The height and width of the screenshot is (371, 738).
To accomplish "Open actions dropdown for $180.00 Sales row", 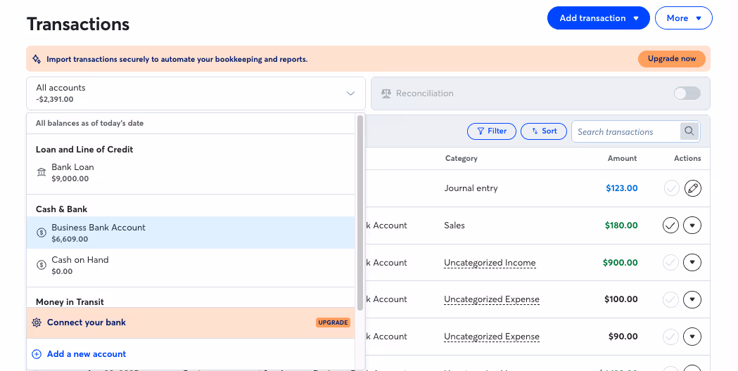I will (692, 226).
